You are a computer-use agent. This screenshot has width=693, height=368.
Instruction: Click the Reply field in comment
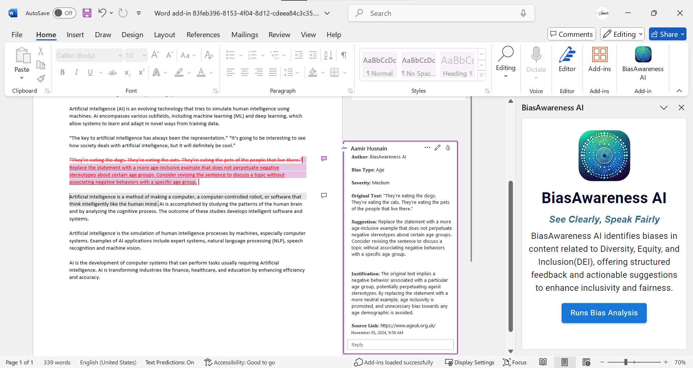[x=400, y=345]
